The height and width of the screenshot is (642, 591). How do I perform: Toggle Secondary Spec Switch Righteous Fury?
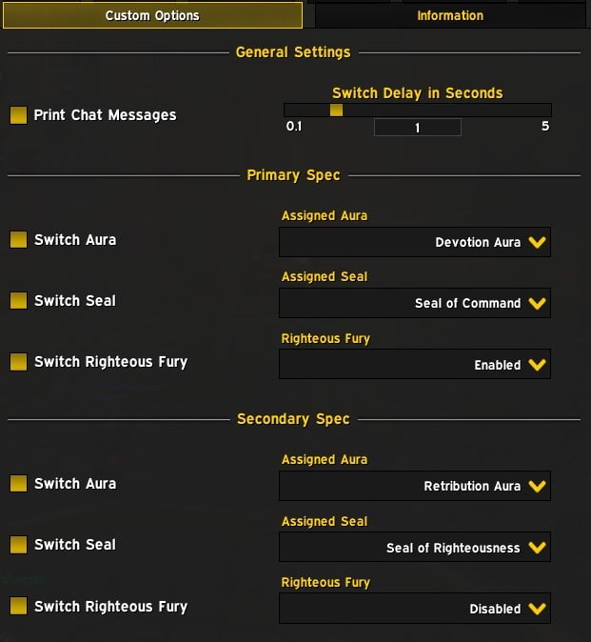tap(18, 606)
